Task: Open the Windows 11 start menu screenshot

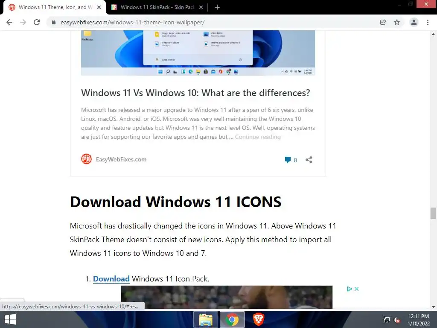Action: 198,53
